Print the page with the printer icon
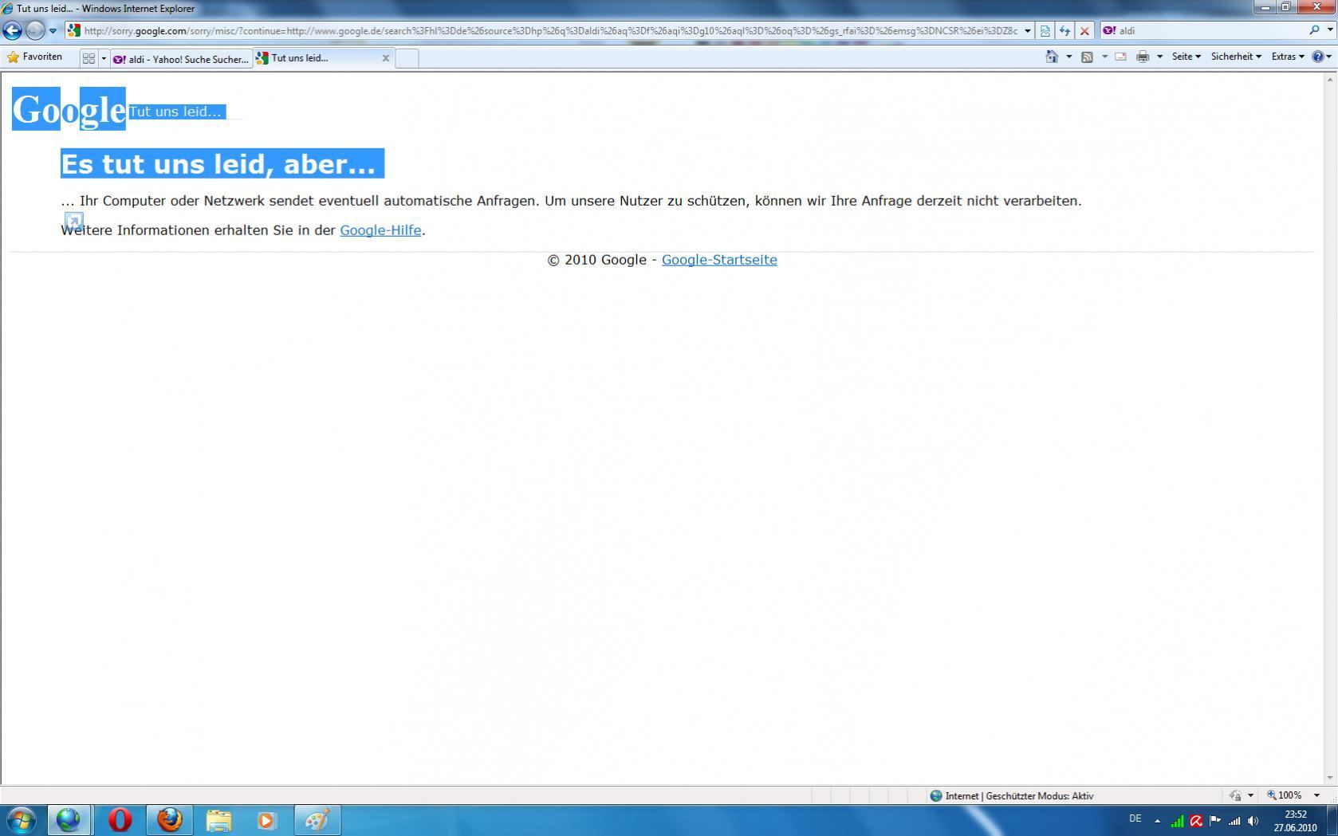 coord(1143,57)
